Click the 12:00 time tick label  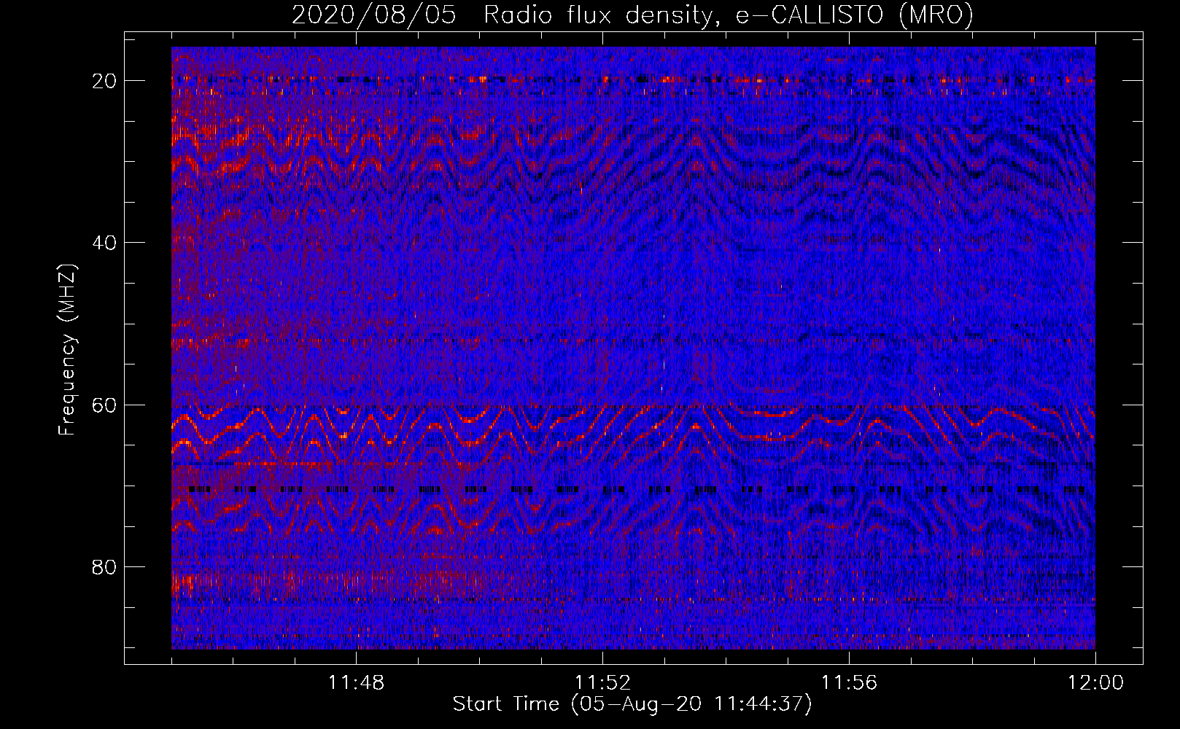(x=1095, y=683)
